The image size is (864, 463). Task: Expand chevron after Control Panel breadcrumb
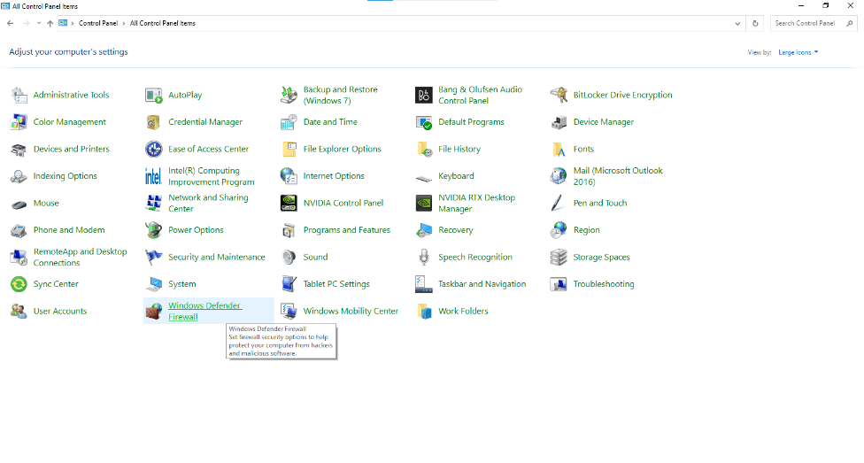click(124, 23)
